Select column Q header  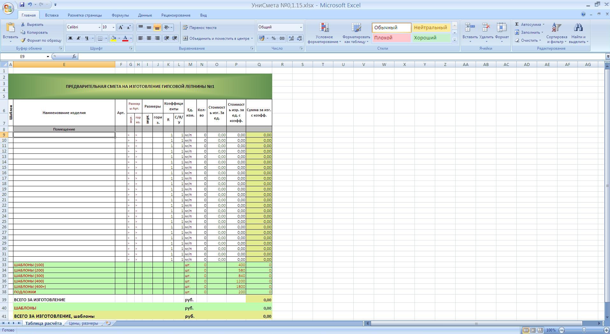pyautogui.click(x=259, y=65)
